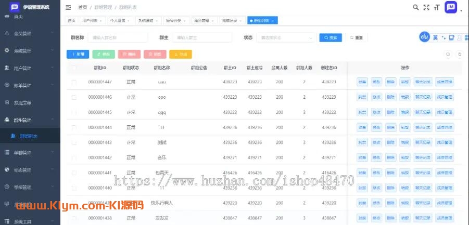This screenshot has width=469, height=225.
Task: Open 成员管理 for group 0000001446
Action: point(445,97)
